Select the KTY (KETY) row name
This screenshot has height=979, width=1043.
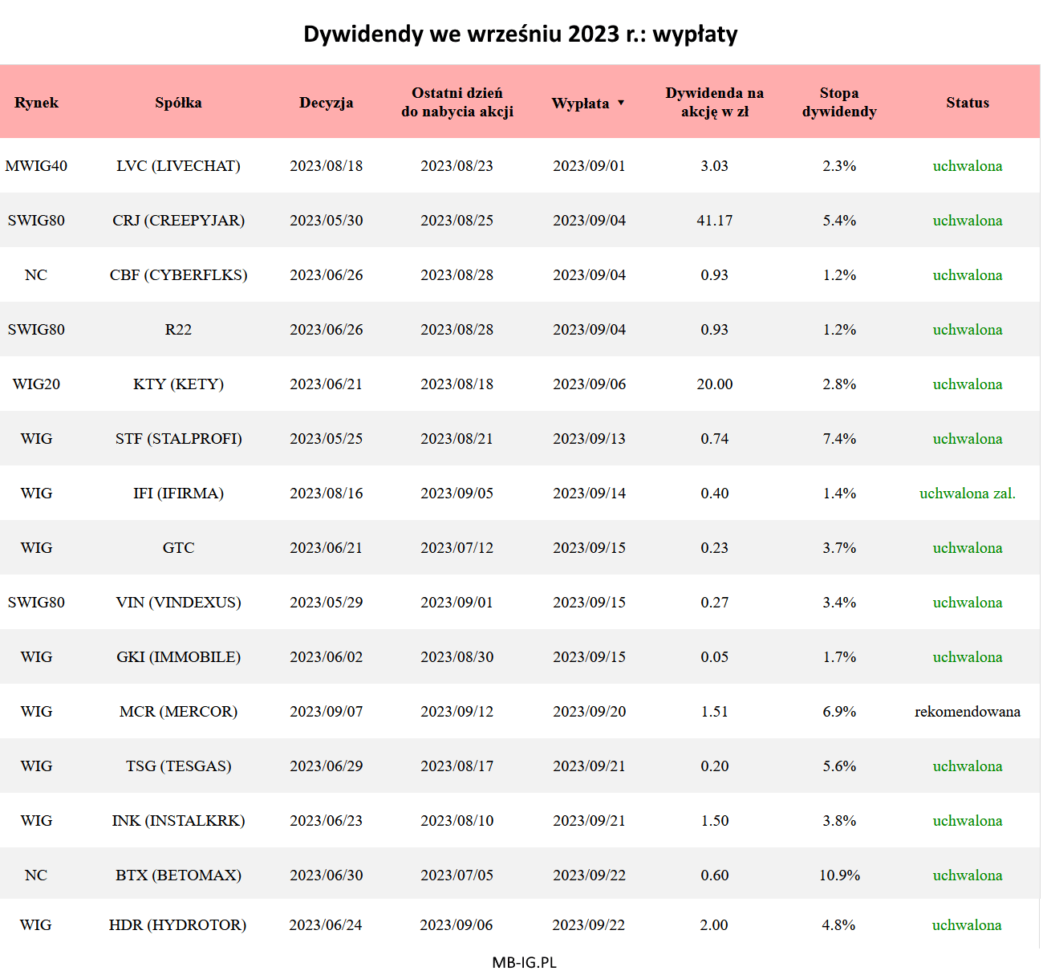[x=178, y=384]
